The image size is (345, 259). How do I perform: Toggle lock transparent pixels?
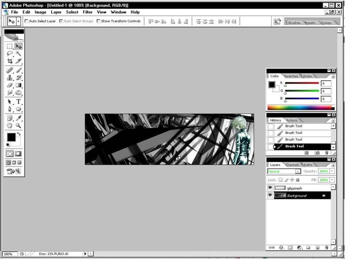(280, 180)
